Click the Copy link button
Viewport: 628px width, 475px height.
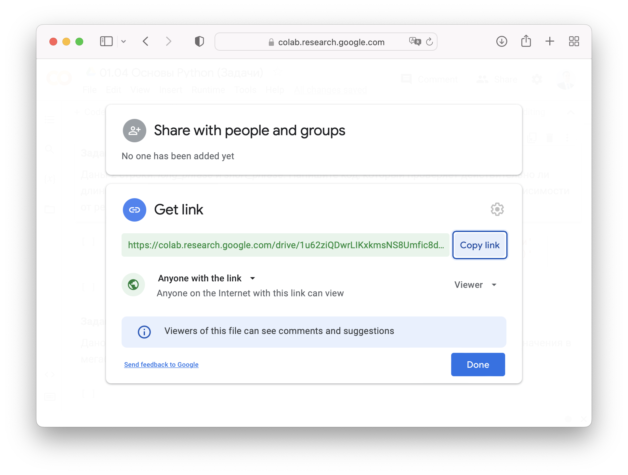pyautogui.click(x=479, y=245)
